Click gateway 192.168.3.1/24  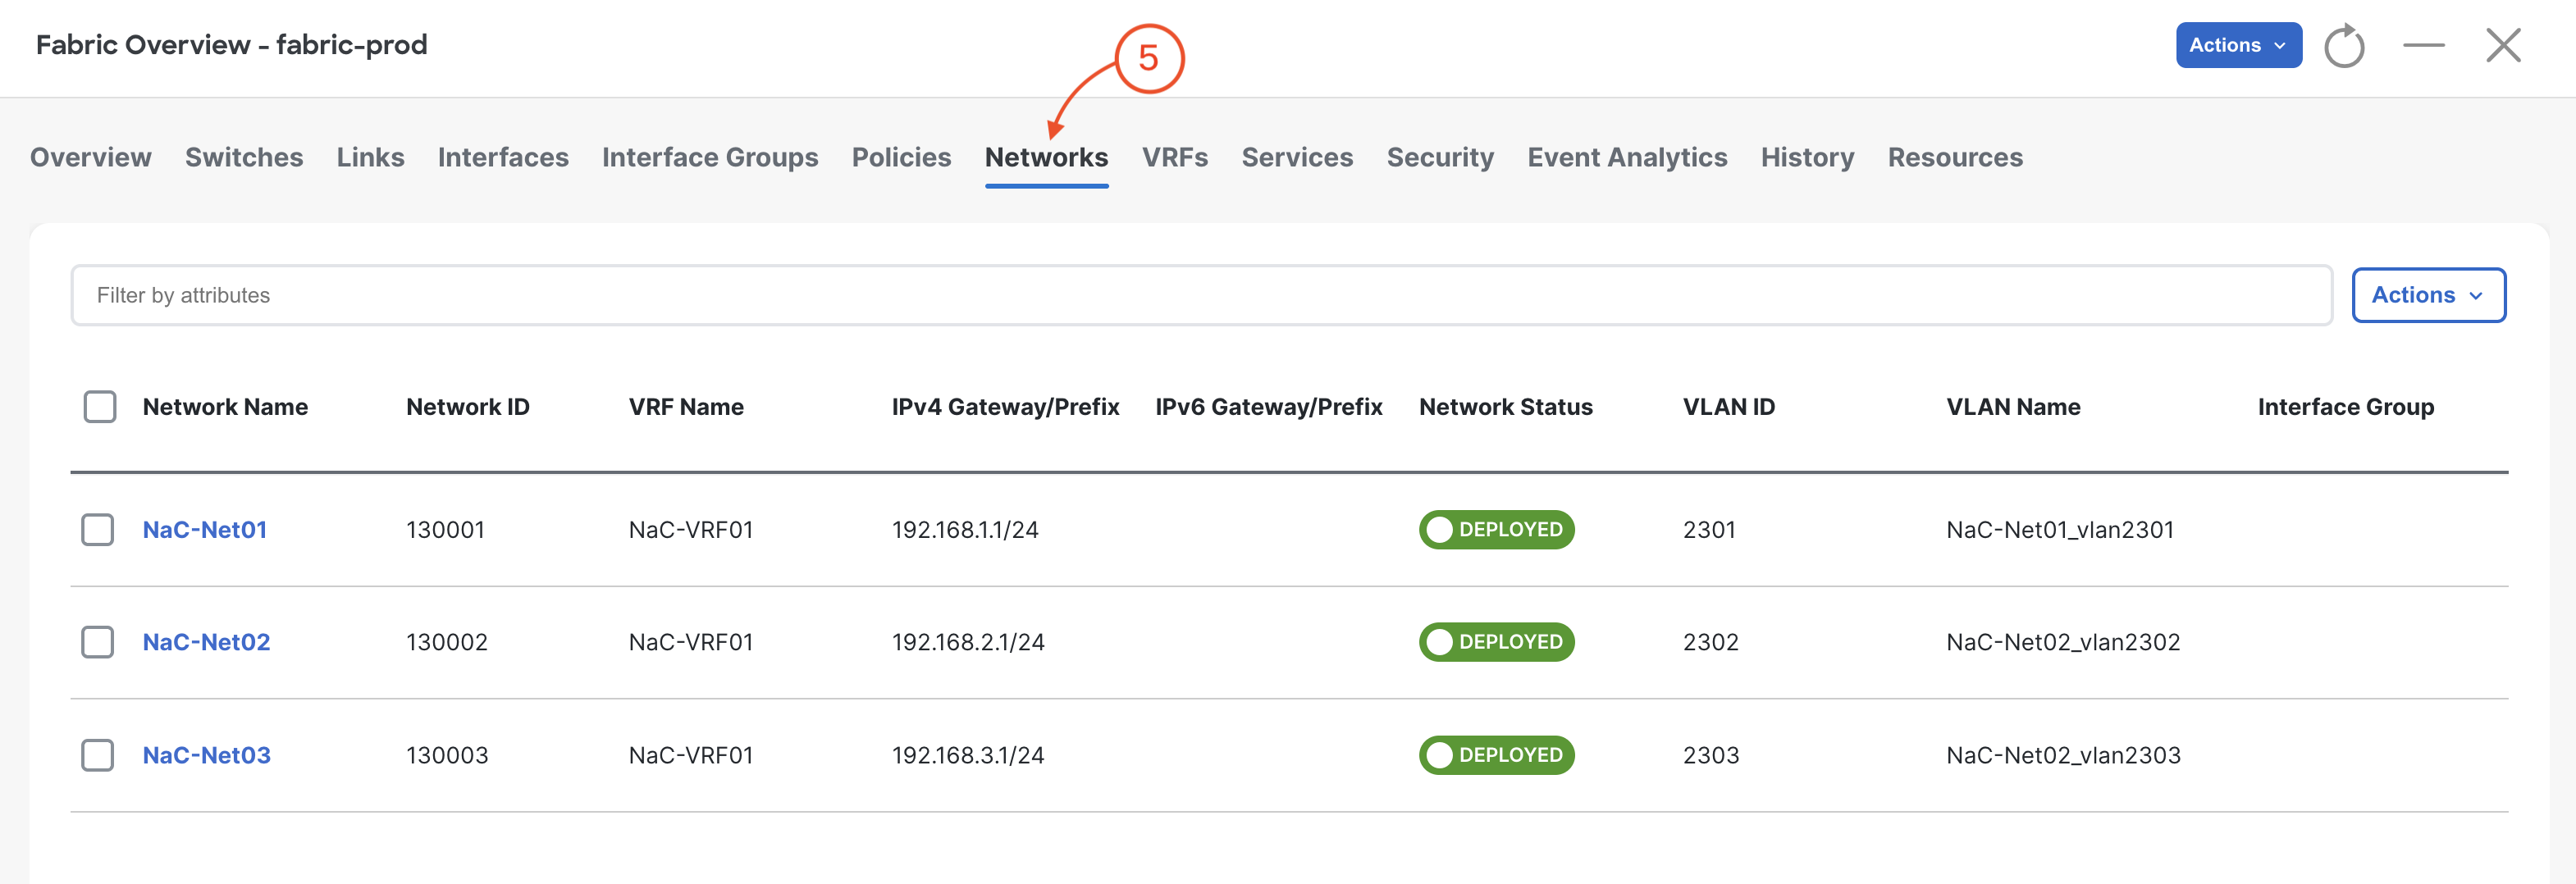click(x=968, y=755)
